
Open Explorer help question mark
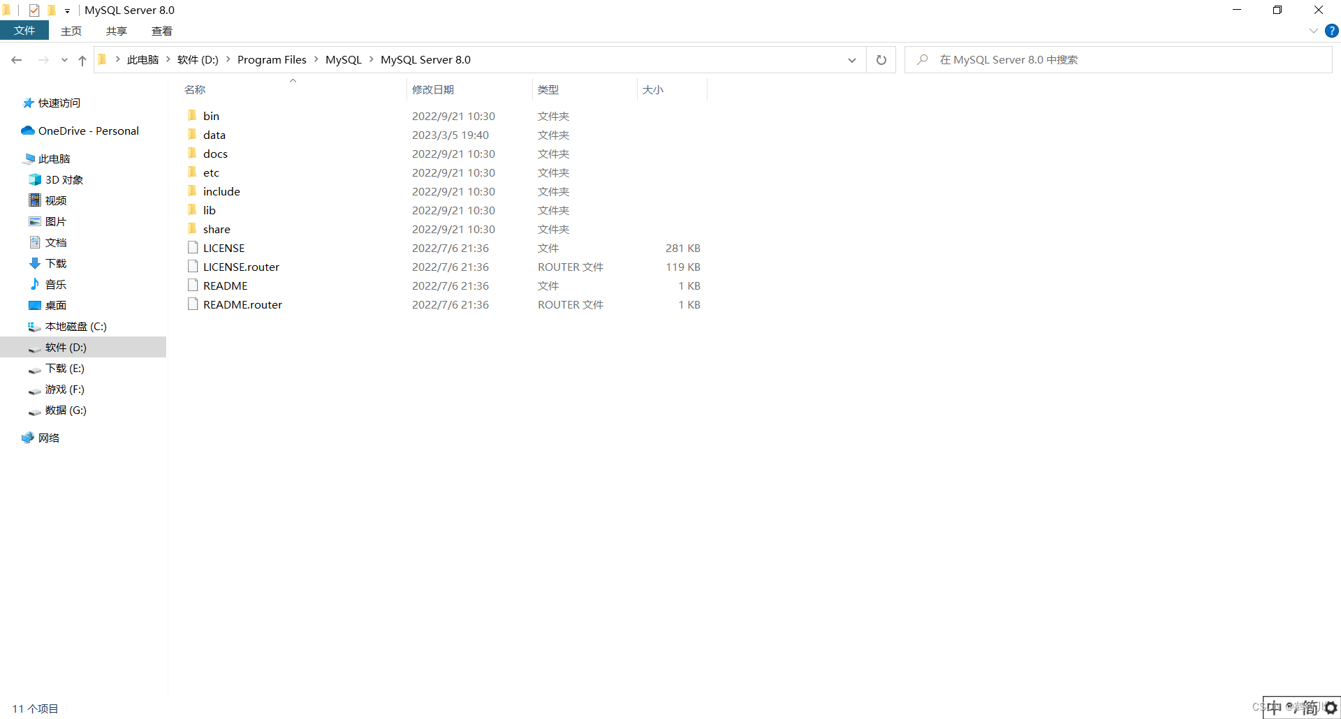coord(1332,31)
